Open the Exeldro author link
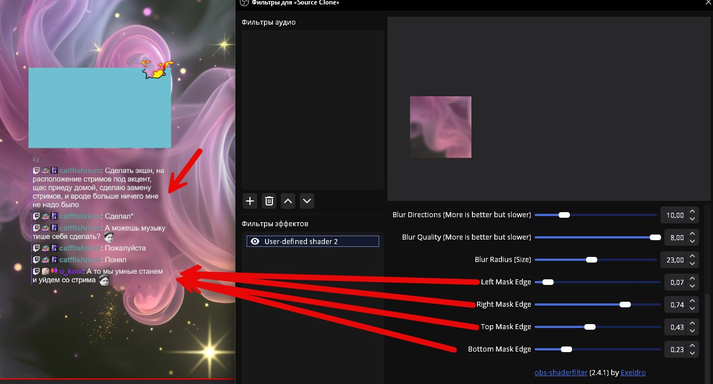The image size is (713, 384). [633, 372]
